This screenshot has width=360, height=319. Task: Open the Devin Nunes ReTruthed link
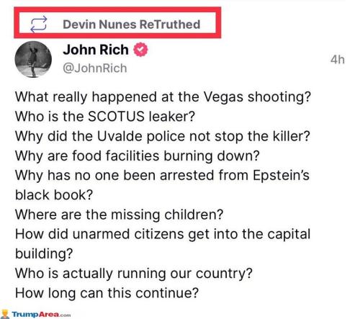[x=132, y=24]
